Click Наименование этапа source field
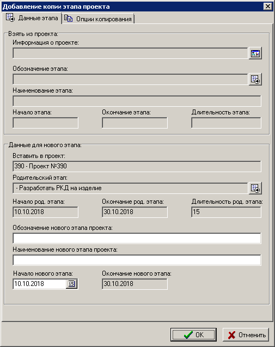Screen dimensions: 275x347 click(x=137, y=101)
